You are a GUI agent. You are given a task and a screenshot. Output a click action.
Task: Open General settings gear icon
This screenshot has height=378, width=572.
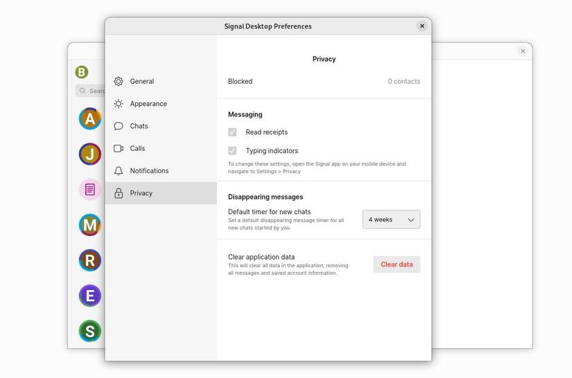[x=118, y=81]
